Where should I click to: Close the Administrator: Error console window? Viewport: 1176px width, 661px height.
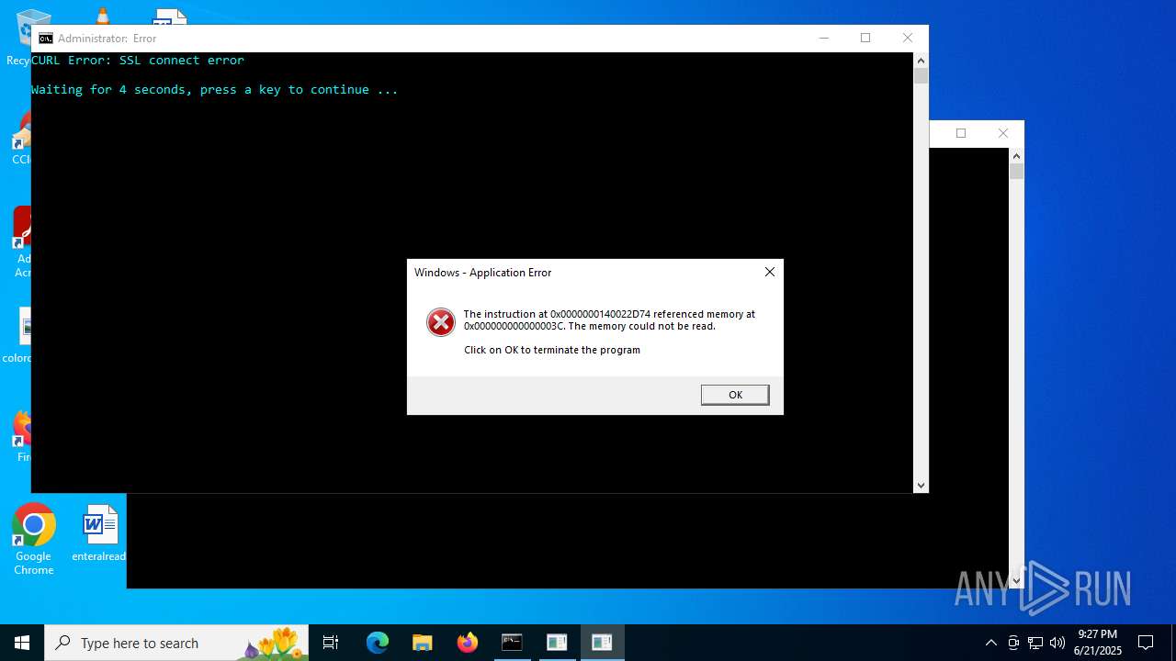click(x=908, y=38)
